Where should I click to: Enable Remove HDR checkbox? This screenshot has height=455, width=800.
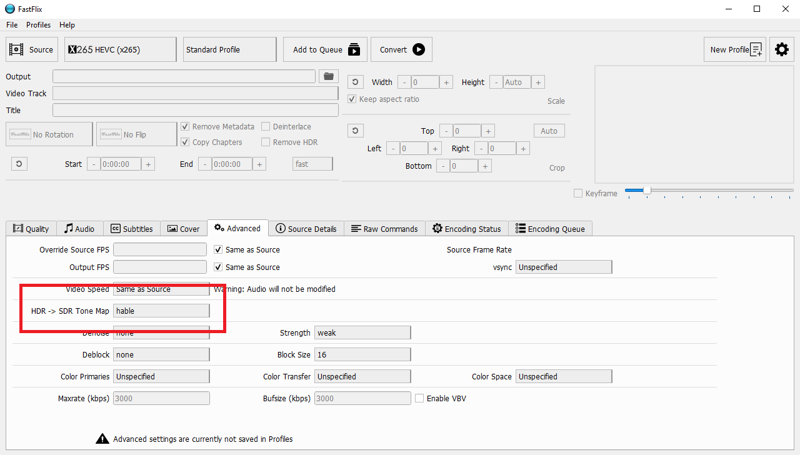(266, 142)
